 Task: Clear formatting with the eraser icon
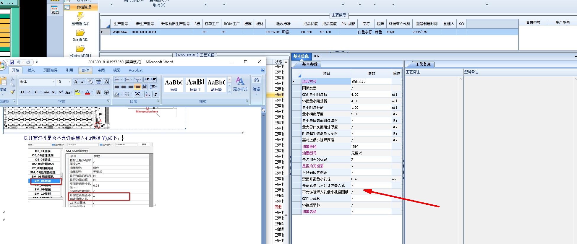click(x=90, y=82)
